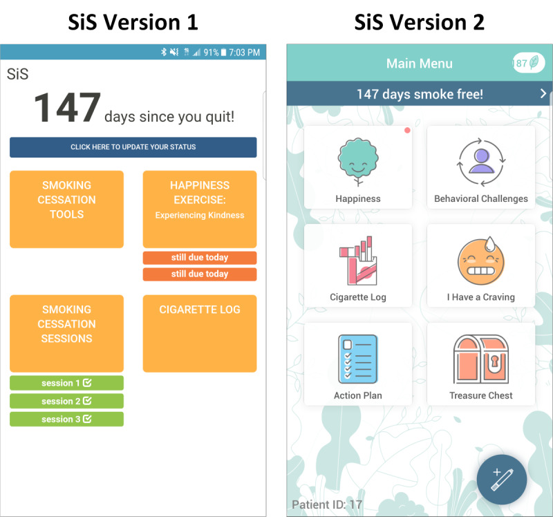The height and width of the screenshot is (517, 553).
Task: Tap the 147 days smoke free! banner
Action: (x=420, y=93)
